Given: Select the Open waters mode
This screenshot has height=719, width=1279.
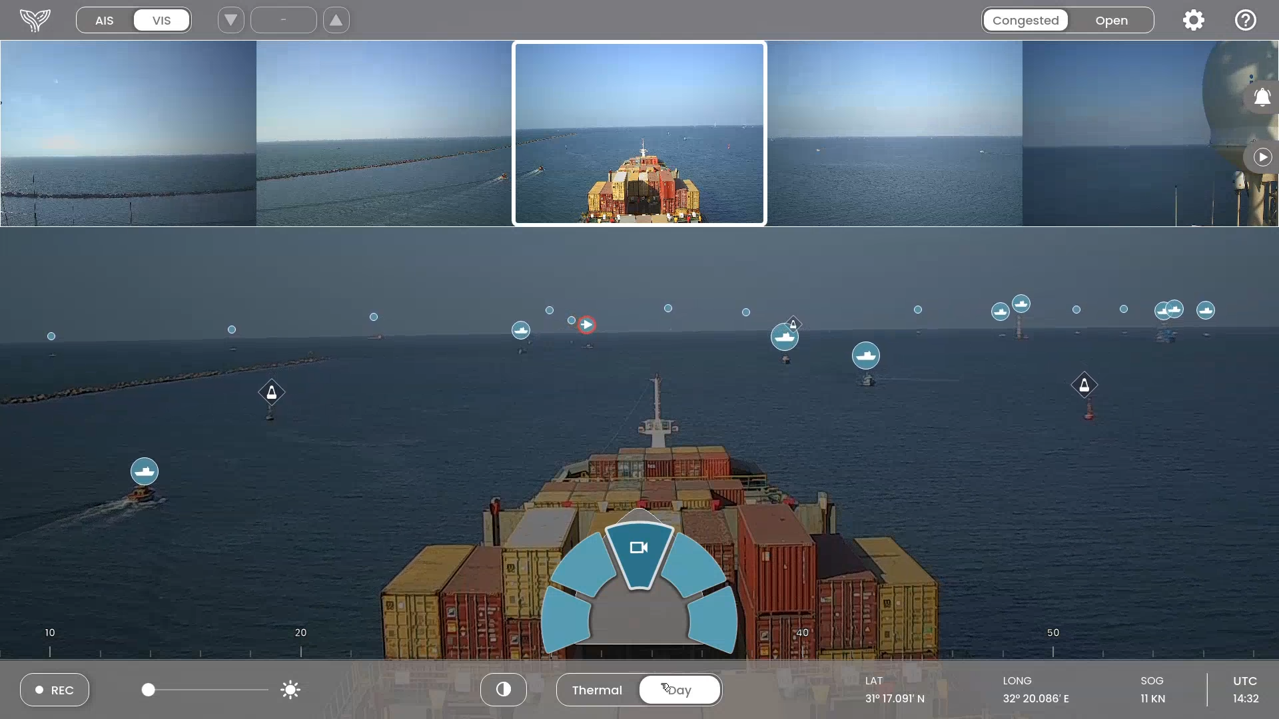Looking at the screenshot, I should pos(1111,20).
